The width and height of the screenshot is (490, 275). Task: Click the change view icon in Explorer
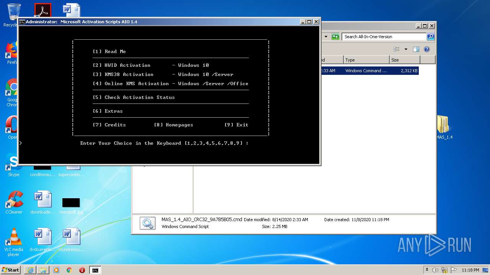pyautogui.click(x=397, y=49)
